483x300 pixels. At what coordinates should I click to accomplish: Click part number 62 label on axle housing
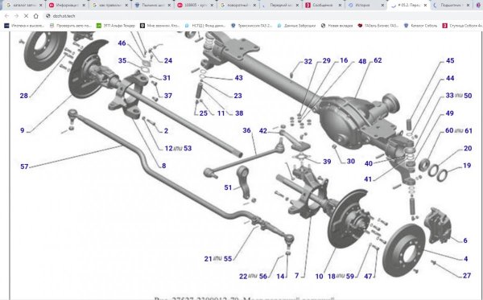click(378, 60)
